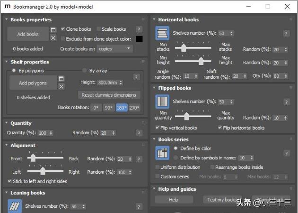The width and height of the screenshot is (298, 213).
Task: Click the Test my books button
Action: [222, 199]
